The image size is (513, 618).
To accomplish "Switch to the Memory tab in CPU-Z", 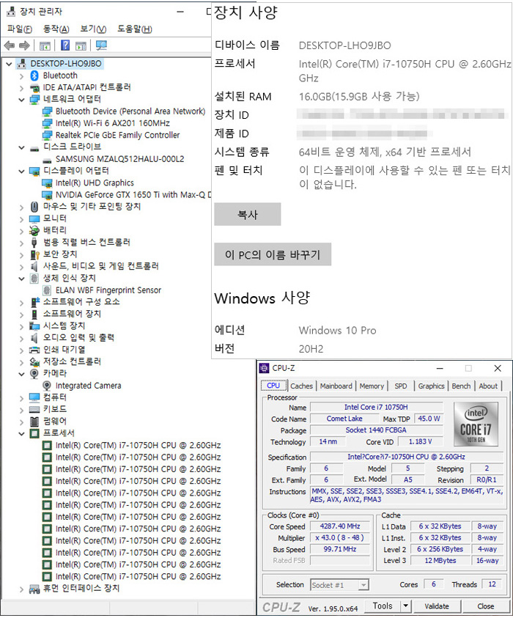I will coord(372,386).
